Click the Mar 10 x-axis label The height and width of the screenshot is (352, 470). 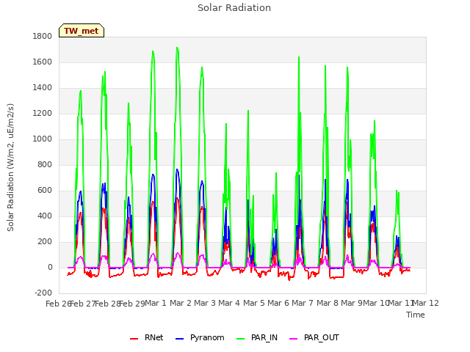[x=376, y=303]
